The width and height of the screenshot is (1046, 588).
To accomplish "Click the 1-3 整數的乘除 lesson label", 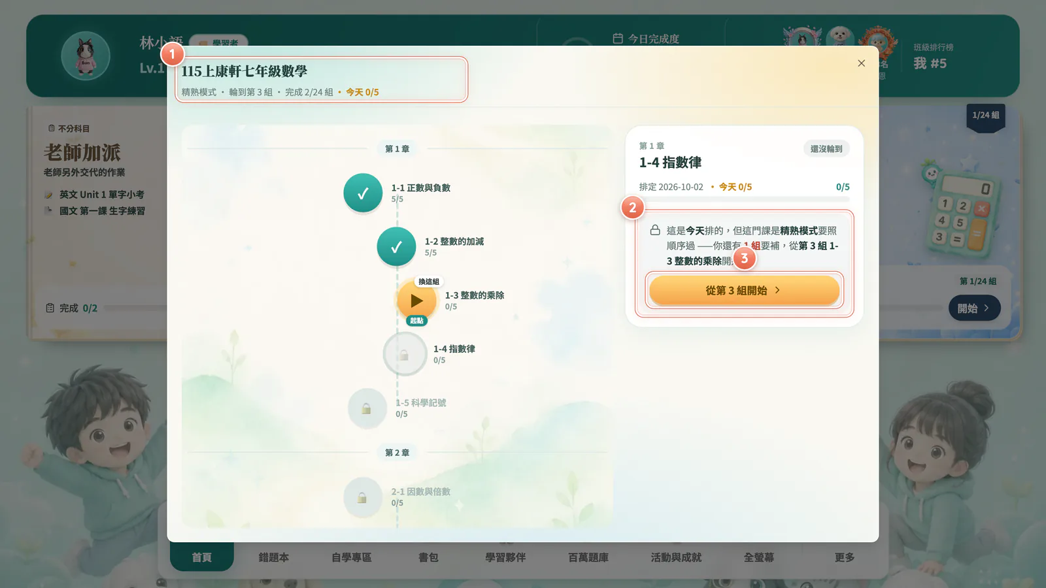I will [x=475, y=295].
